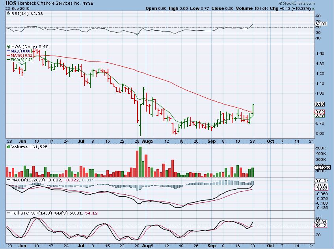Click the HOS (Daily) 0.90 label
The image size is (335, 250).
coord(30,47)
